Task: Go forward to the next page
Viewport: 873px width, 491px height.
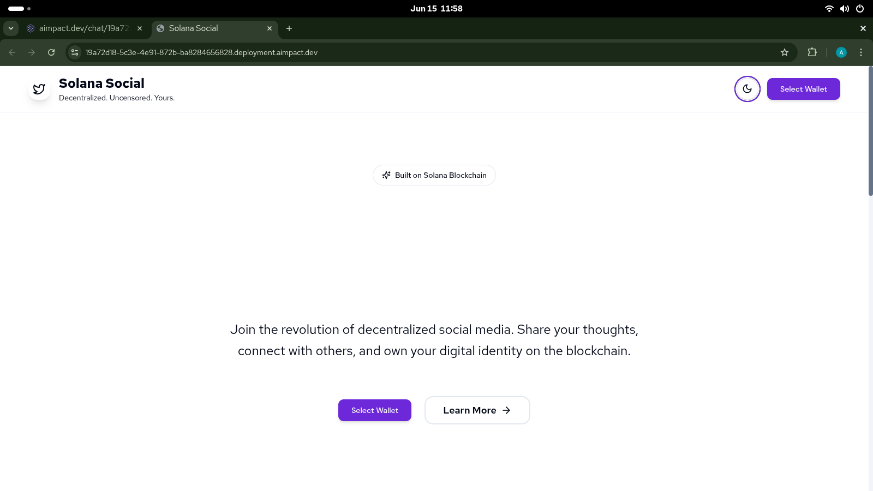Action: 32,52
